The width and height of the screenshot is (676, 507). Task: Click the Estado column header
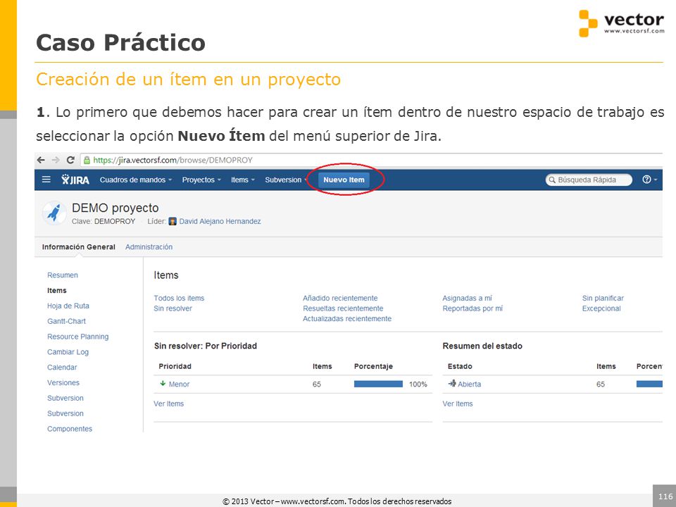(x=460, y=366)
